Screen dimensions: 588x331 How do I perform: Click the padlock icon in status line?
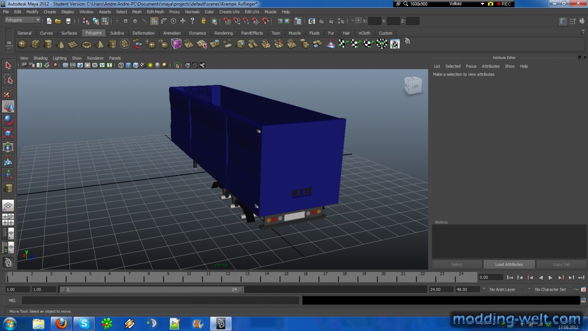pyautogui.click(x=204, y=21)
